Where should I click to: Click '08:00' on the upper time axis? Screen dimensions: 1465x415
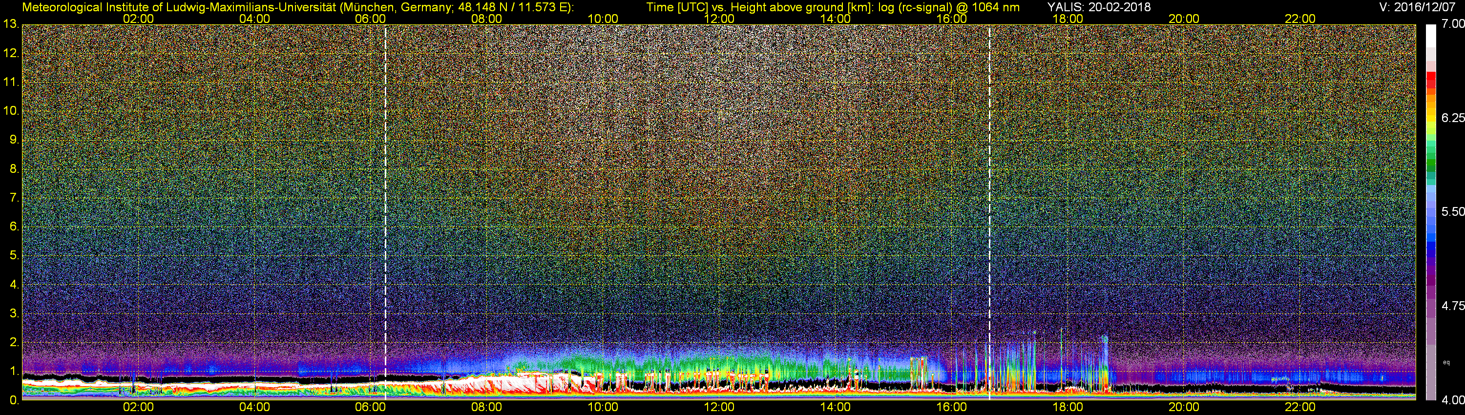[487, 19]
